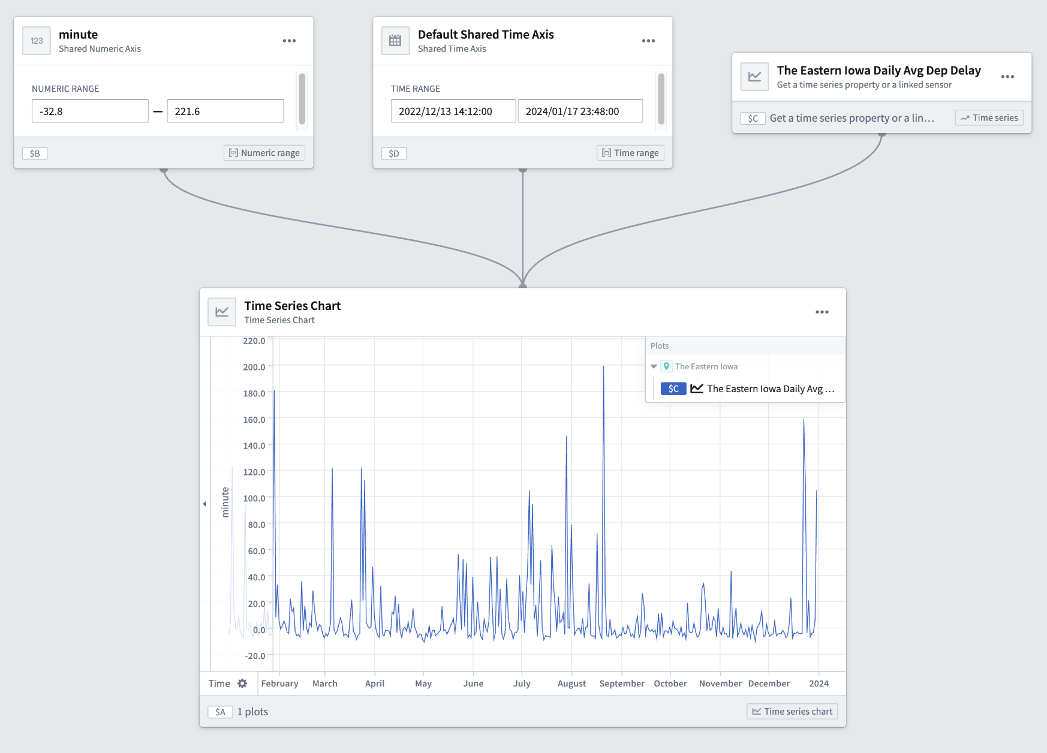Edit the time range end 2024/01/17 field
Screen dimensions: 1047x753
click(580, 111)
